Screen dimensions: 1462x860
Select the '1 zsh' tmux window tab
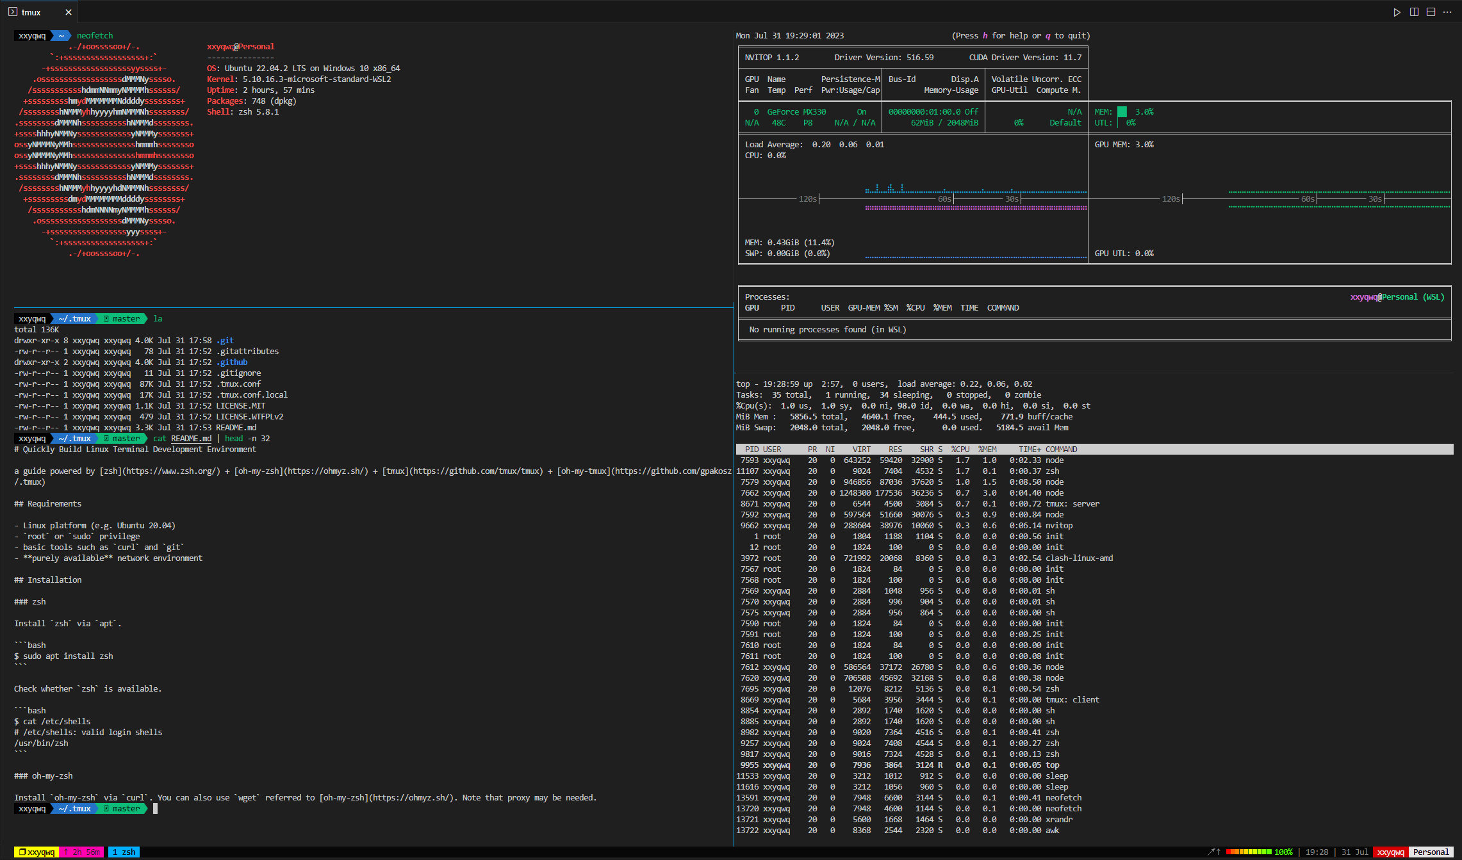124,852
